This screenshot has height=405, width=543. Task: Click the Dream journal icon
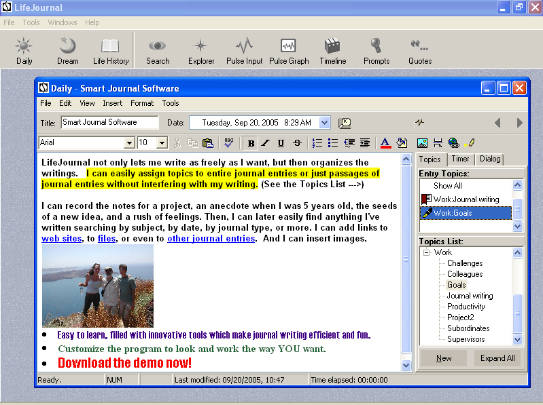(67, 52)
